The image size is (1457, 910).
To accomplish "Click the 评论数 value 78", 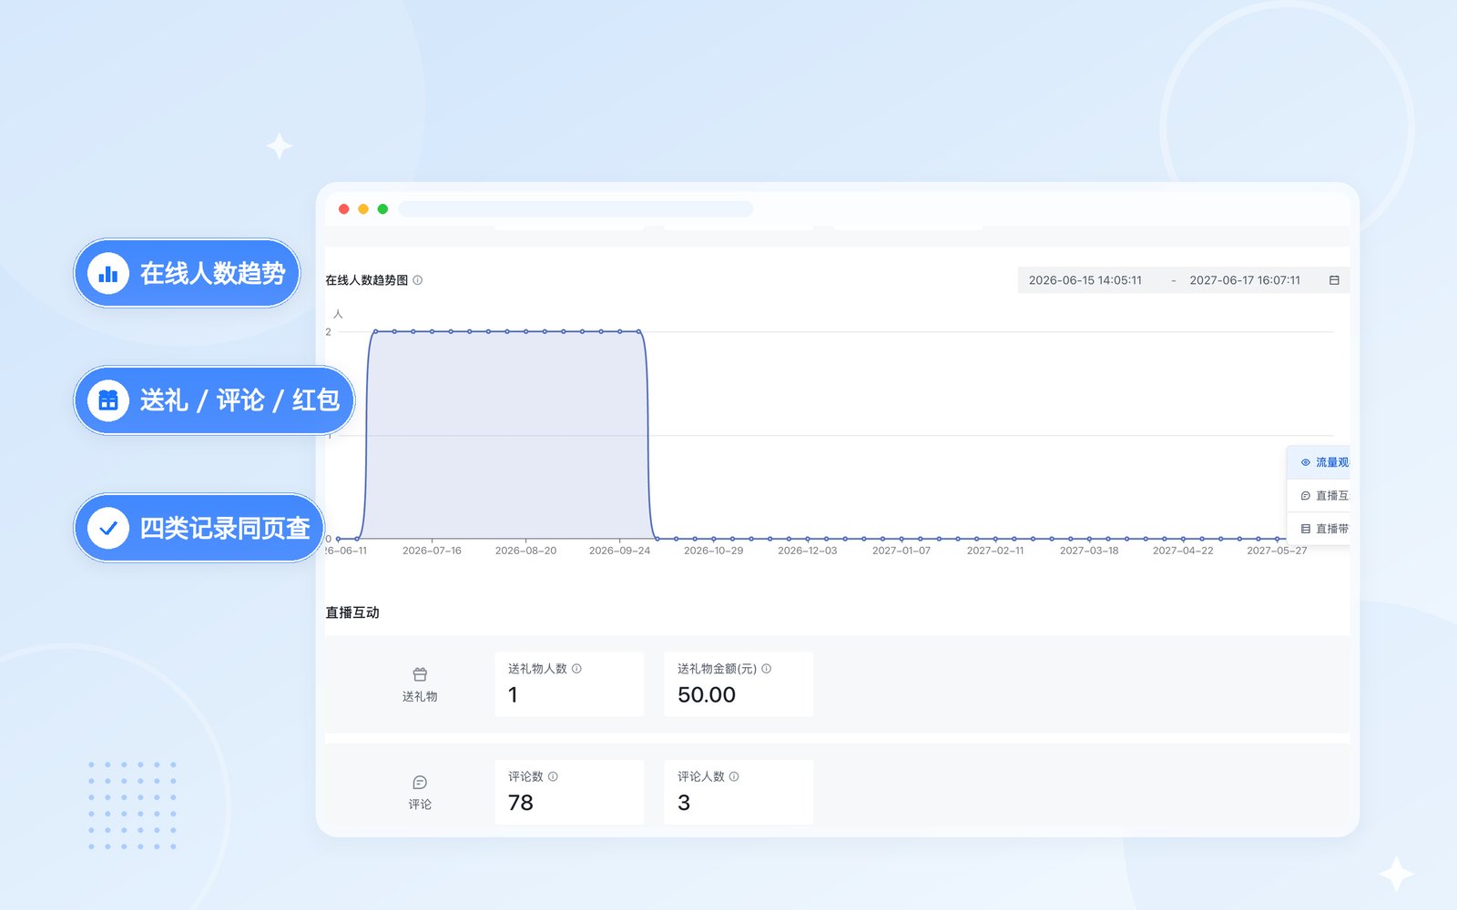I will 521,803.
